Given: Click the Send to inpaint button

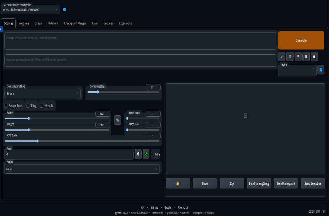Looking at the screenshot, I should [286, 183].
